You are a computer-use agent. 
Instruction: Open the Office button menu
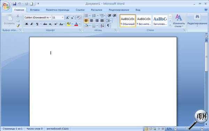point(6,6)
